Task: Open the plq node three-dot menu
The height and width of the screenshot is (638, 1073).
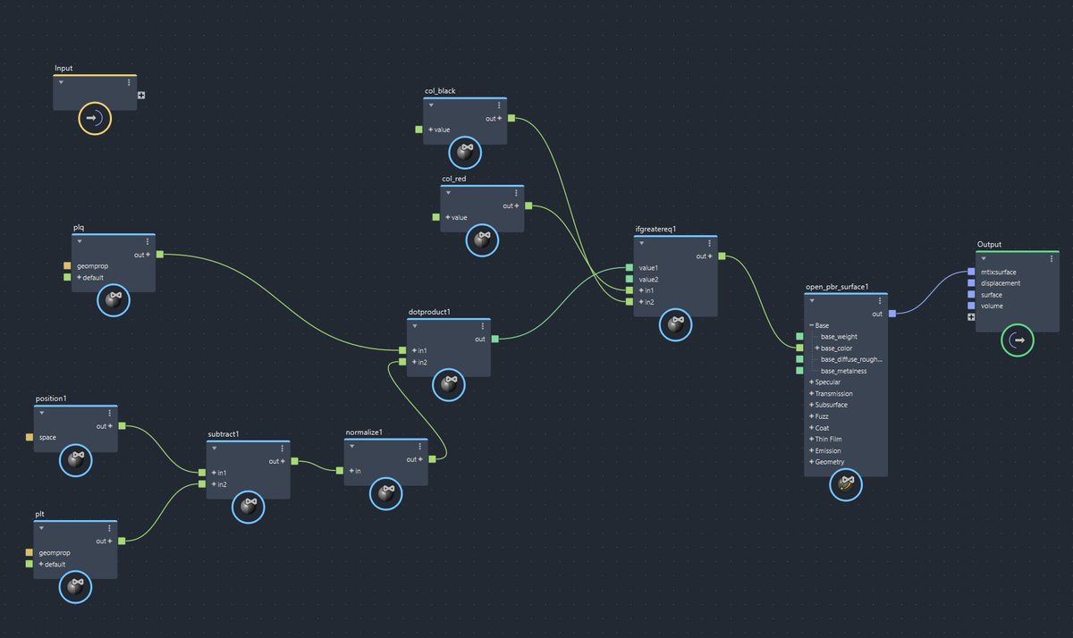Action: (148, 241)
